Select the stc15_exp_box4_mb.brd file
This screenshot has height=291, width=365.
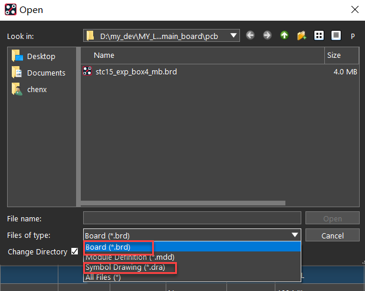tap(136, 72)
